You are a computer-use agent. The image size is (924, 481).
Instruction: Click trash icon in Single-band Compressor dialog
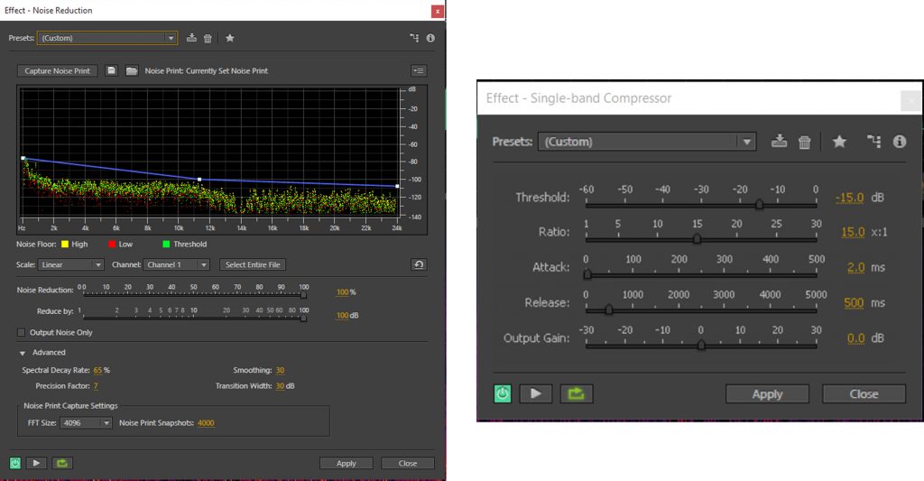[x=804, y=142]
